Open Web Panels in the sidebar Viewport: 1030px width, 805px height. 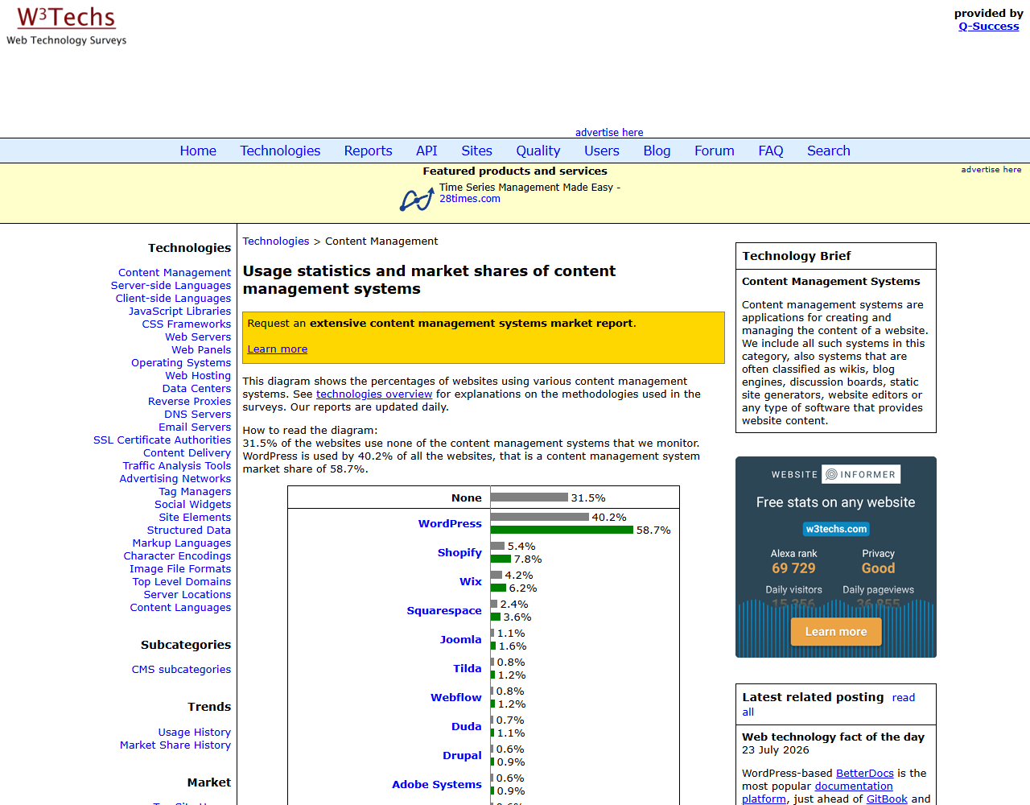click(x=201, y=349)
